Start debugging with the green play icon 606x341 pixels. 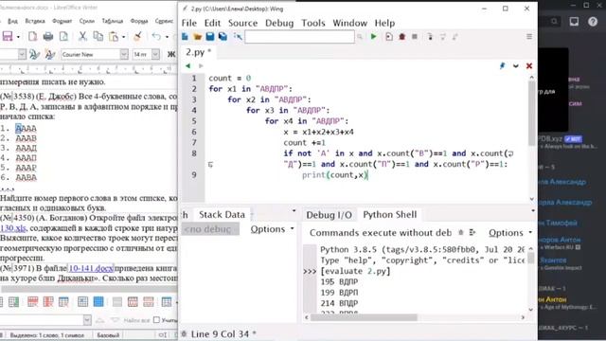click(x=373, y=37)
